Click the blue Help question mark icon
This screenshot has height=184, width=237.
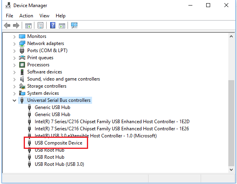tap(52, 26)
